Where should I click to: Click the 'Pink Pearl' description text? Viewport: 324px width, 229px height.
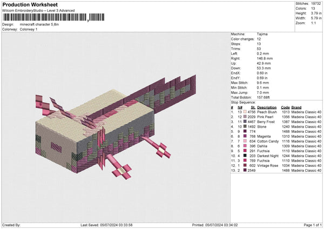265,117
